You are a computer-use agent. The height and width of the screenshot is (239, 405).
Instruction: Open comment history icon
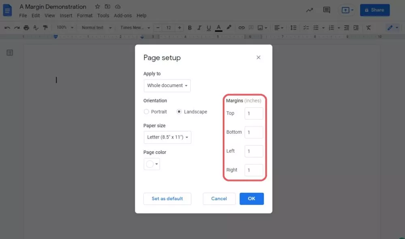326,10
